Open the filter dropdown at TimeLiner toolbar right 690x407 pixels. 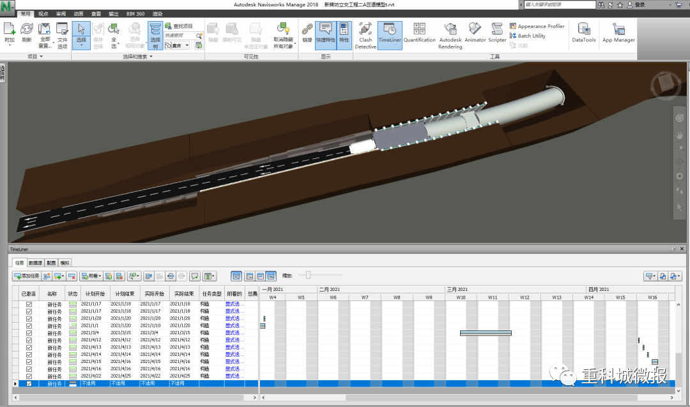[x=650, y=276]
